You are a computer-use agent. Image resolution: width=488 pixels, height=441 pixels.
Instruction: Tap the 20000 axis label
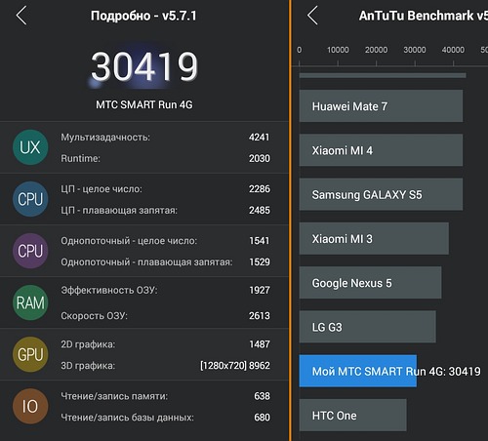tap(376, 50)
